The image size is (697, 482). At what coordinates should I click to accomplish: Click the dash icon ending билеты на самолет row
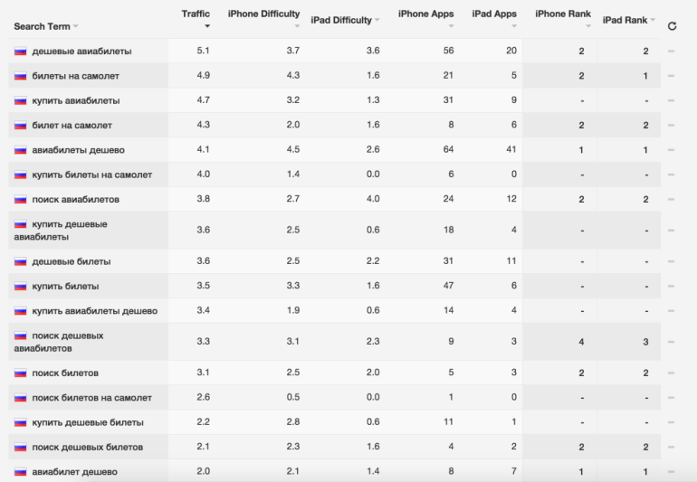pyautogui.click(x=671, y=76)
